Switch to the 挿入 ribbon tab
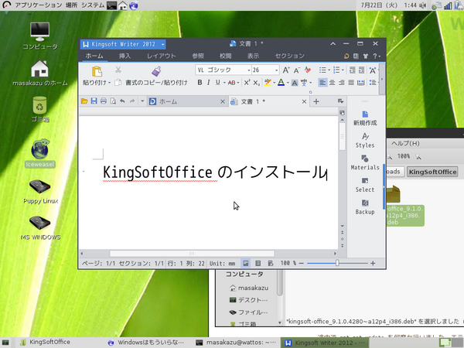The image size is (464, 348). (x=125, y=56)
